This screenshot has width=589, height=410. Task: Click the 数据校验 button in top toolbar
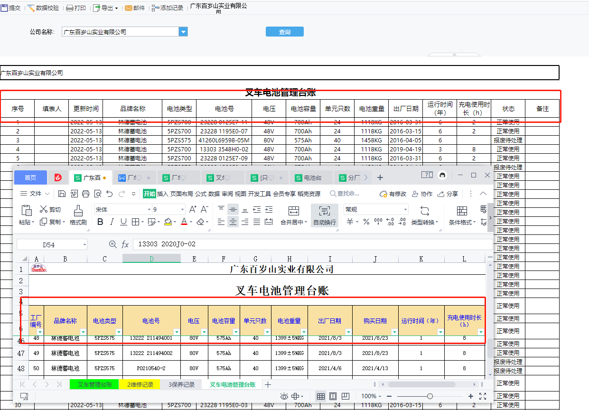pyautogui.click(x=43, y=8)
